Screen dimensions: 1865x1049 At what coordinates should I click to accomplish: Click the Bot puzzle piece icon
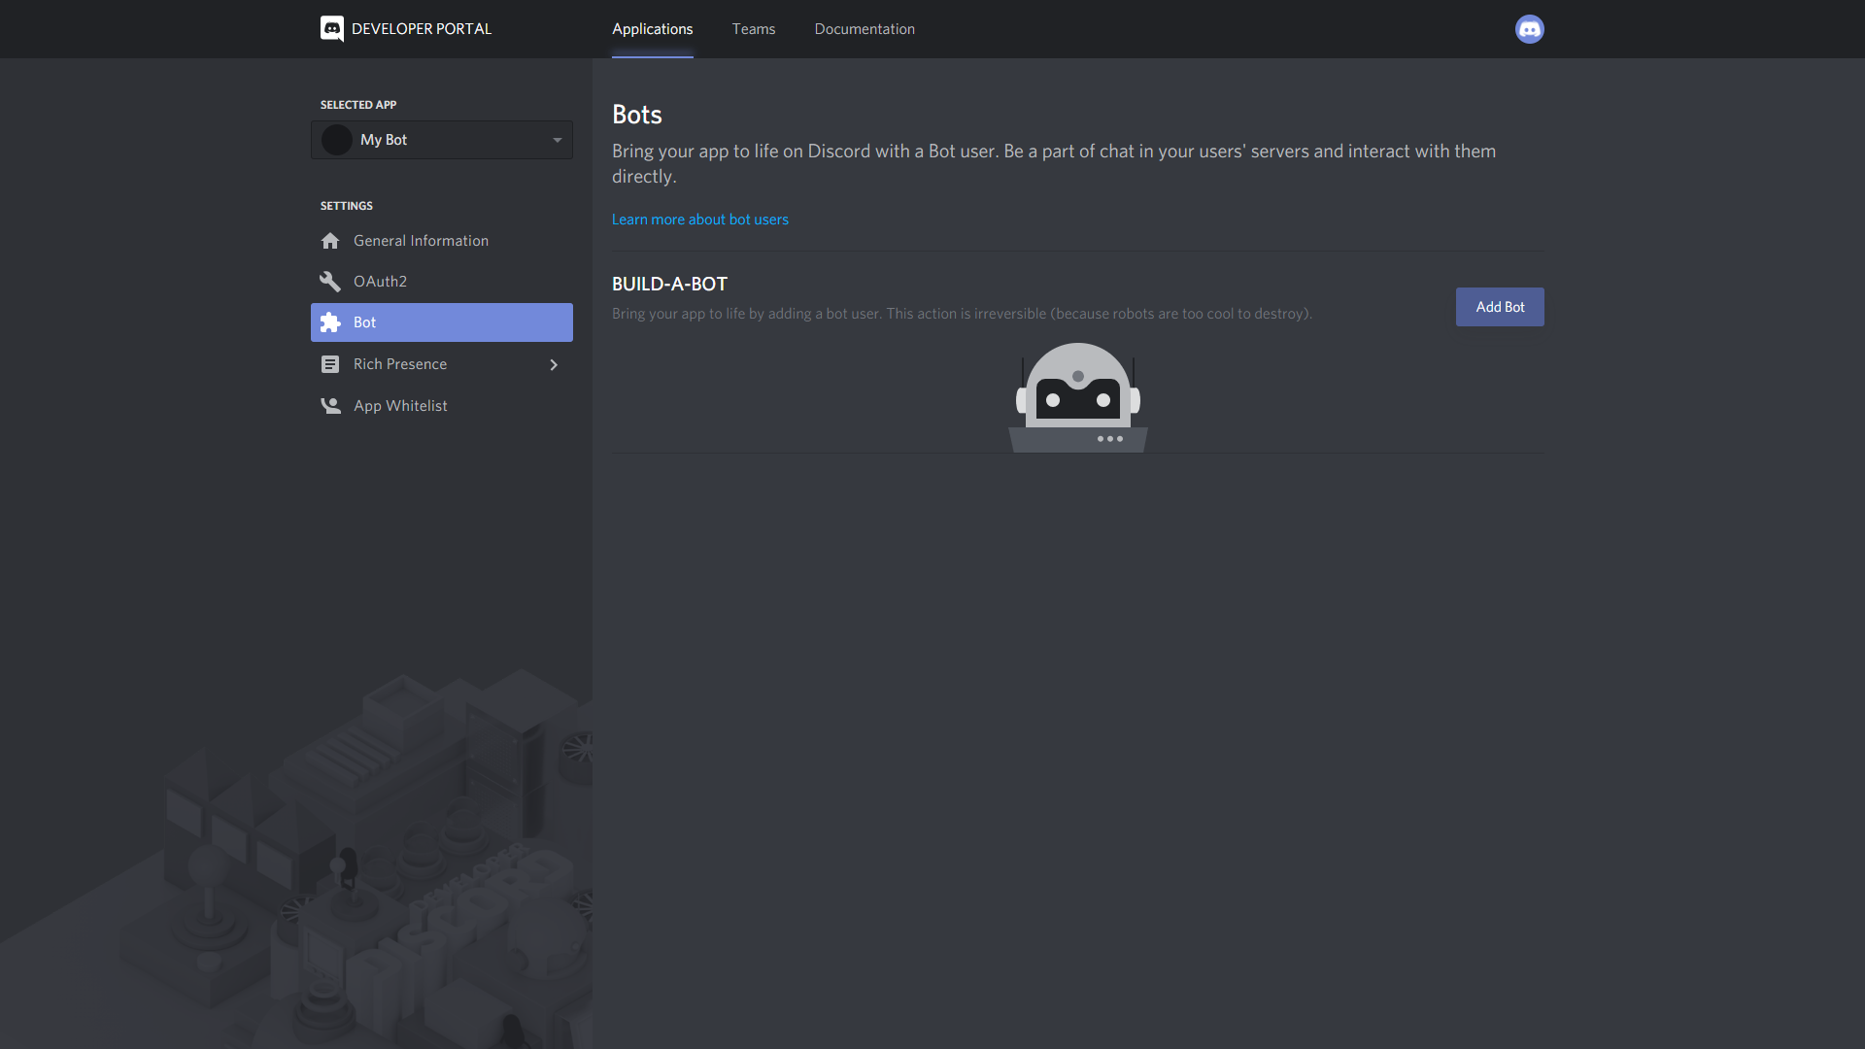(330, 322)
